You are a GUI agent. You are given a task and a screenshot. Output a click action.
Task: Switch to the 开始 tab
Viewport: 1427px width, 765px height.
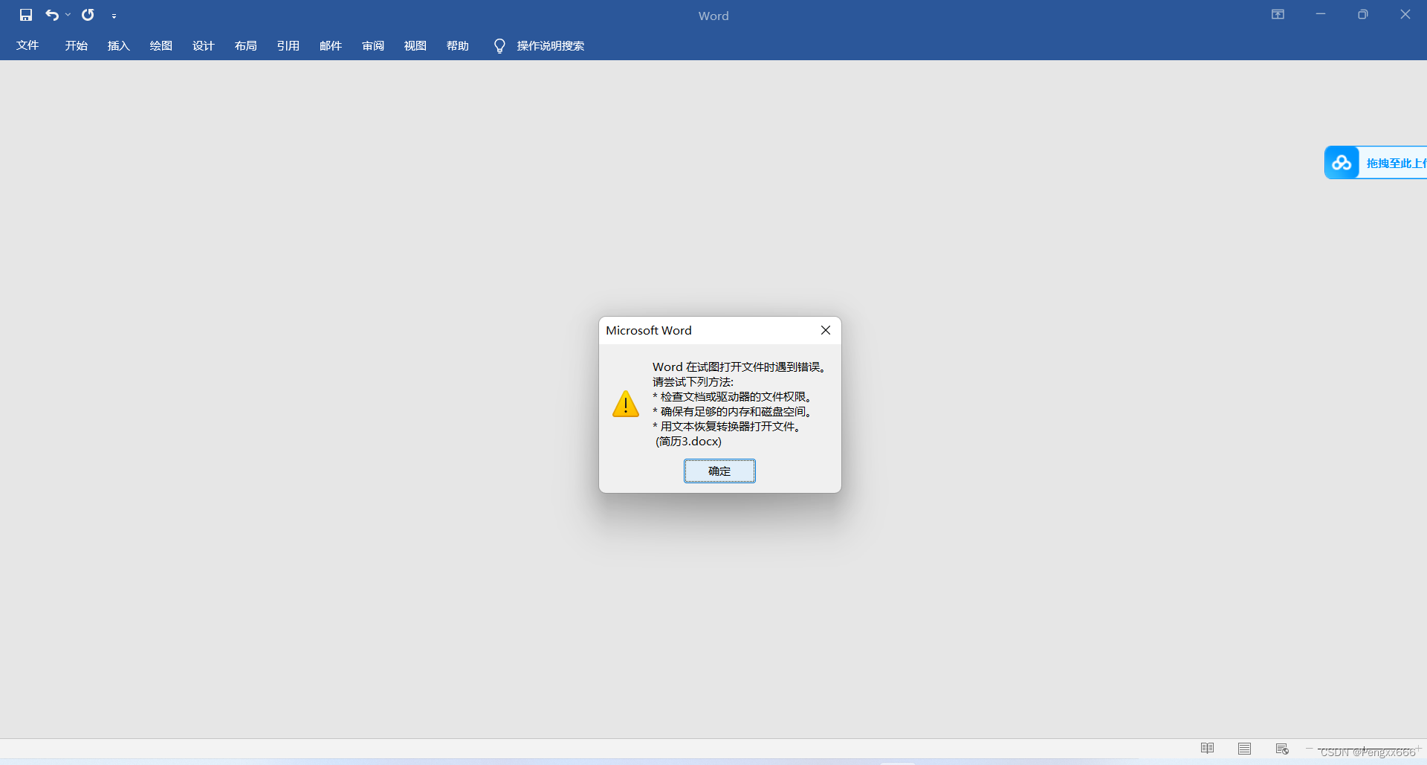click(x=77, y=45)
